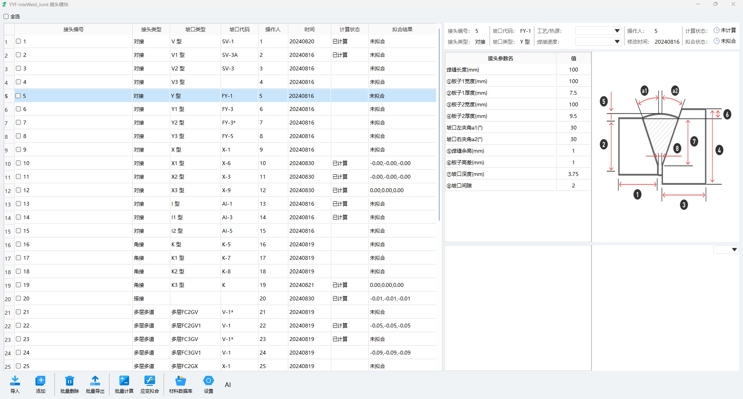Click the 坡口间隙 value cell

click(573, 186)
